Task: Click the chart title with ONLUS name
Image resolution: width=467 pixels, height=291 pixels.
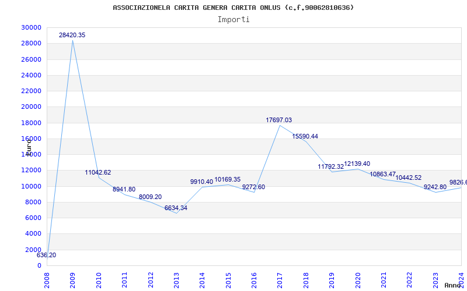Action: click(233, 8)
